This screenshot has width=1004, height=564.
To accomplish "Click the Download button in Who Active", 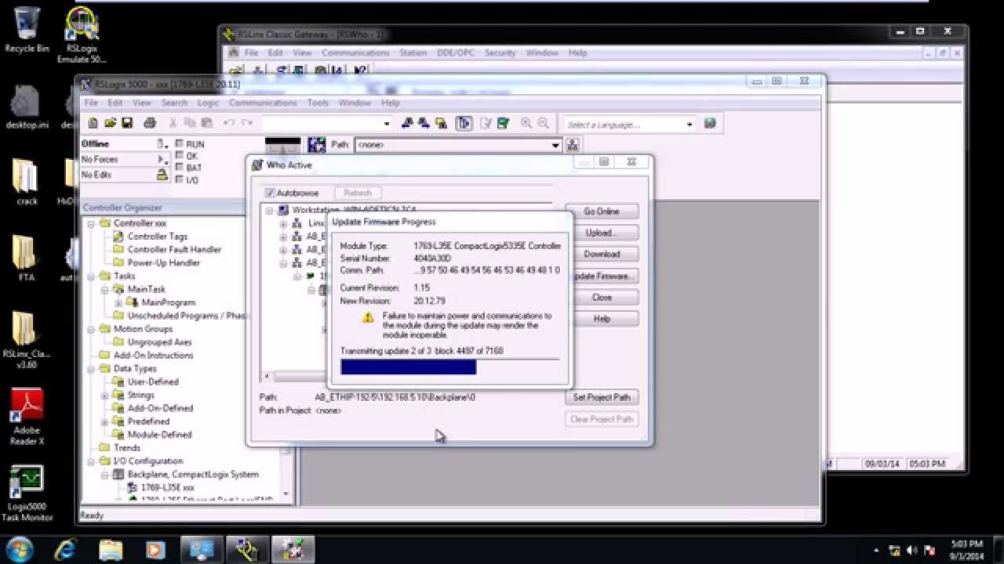I will click(x=602, y=254).
